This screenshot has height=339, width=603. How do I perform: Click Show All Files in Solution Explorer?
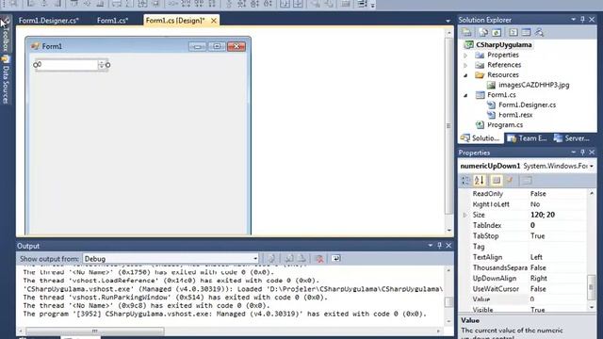(483, 32)
